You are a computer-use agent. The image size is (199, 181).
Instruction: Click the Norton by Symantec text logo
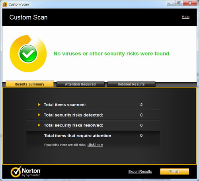[31, 172]
